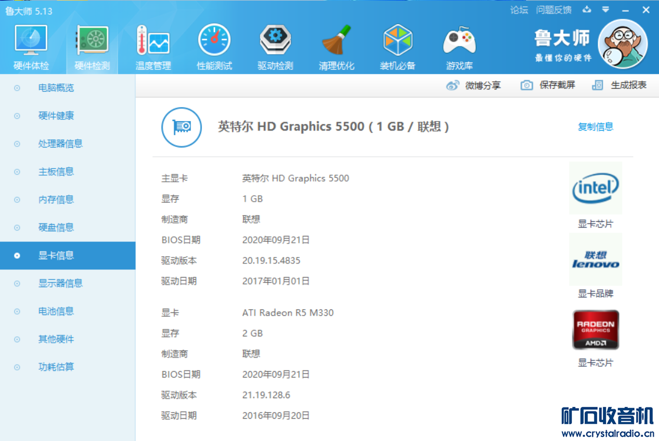Select 硬盘信息 in the sidebar

click(x=68, y=228)
